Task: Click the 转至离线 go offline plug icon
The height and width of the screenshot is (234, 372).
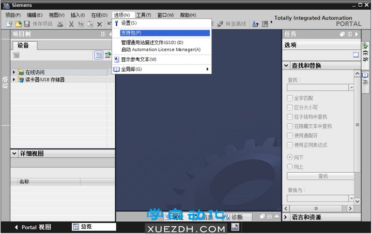Action: (x=220, y=24)
